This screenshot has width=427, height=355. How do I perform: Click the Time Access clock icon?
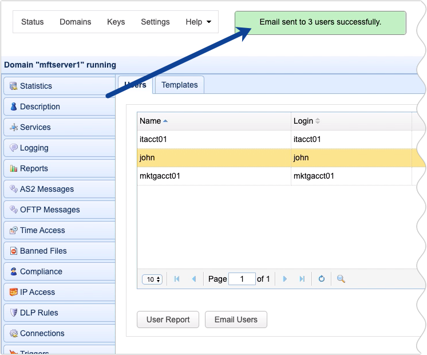[x=13, y=230]
